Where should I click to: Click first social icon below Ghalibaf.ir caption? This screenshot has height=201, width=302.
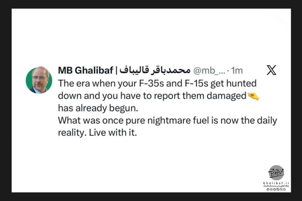coord(268,189)
